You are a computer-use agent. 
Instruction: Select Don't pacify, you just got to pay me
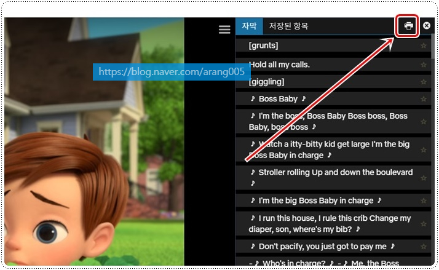[x=333, y=247]
